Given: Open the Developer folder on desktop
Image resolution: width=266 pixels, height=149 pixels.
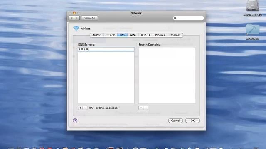Looking at the screenshot, I should click(253, 31).
